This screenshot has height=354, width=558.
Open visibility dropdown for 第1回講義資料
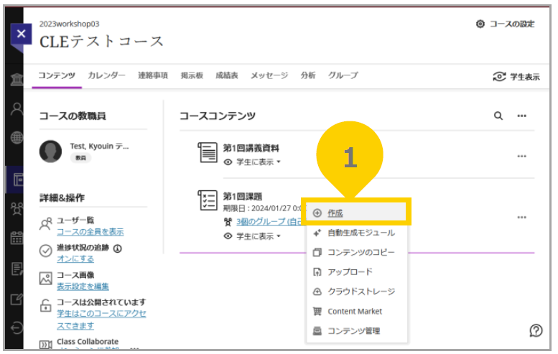pyautogui.click(x=259, y=162)
